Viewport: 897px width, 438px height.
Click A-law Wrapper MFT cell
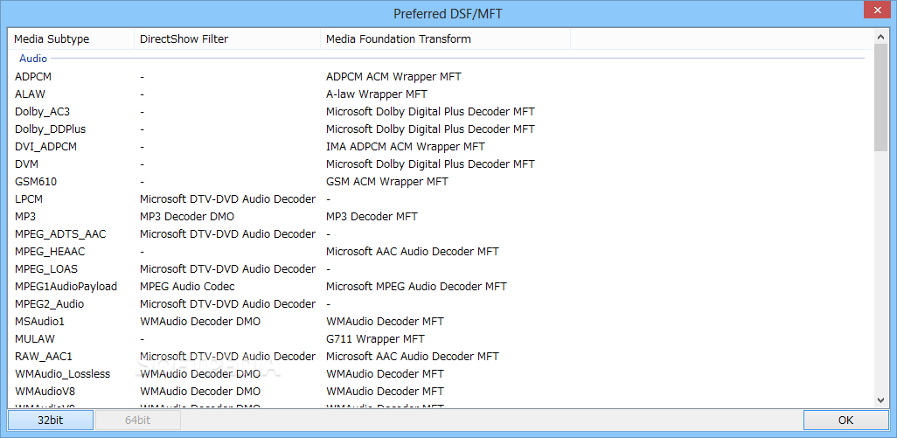[x=377, y=94]
